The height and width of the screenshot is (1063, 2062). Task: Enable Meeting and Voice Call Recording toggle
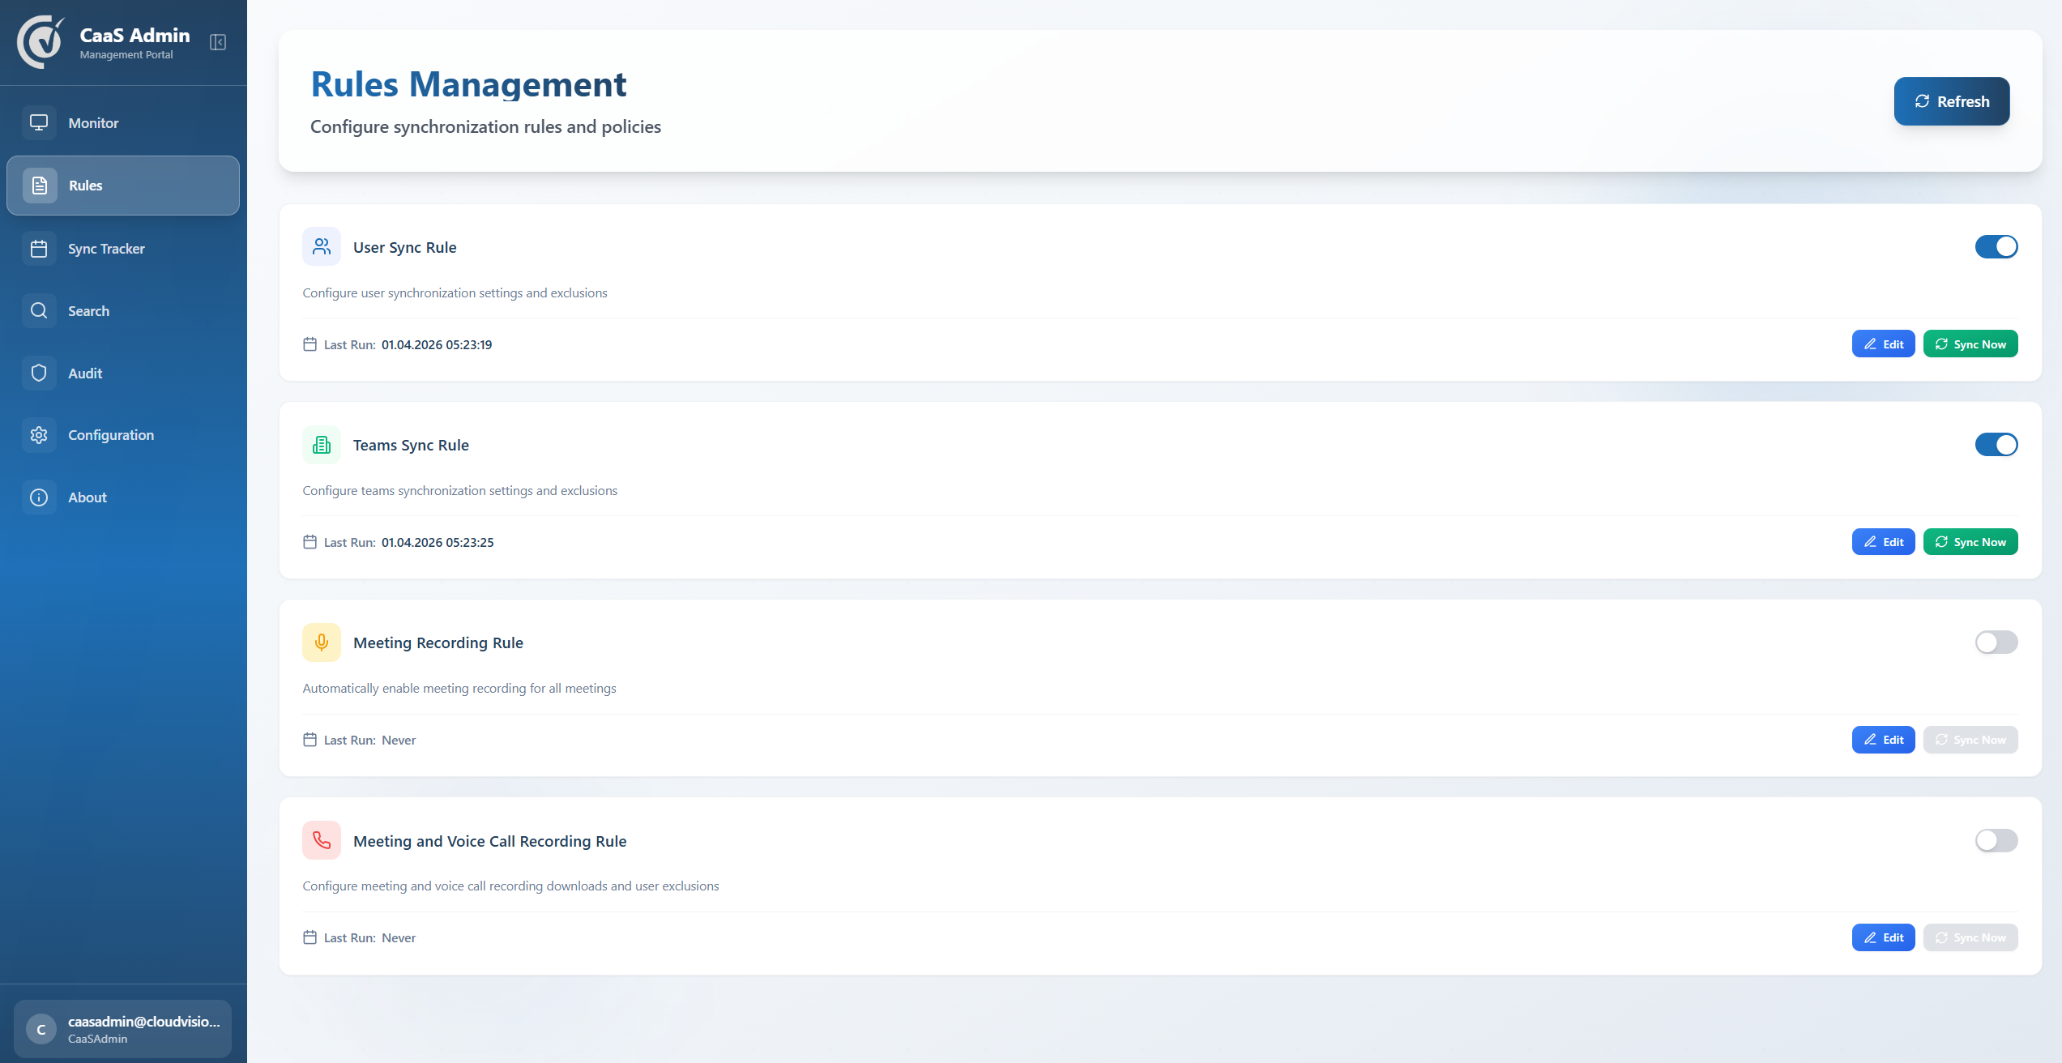click(x=1996, y=840)
